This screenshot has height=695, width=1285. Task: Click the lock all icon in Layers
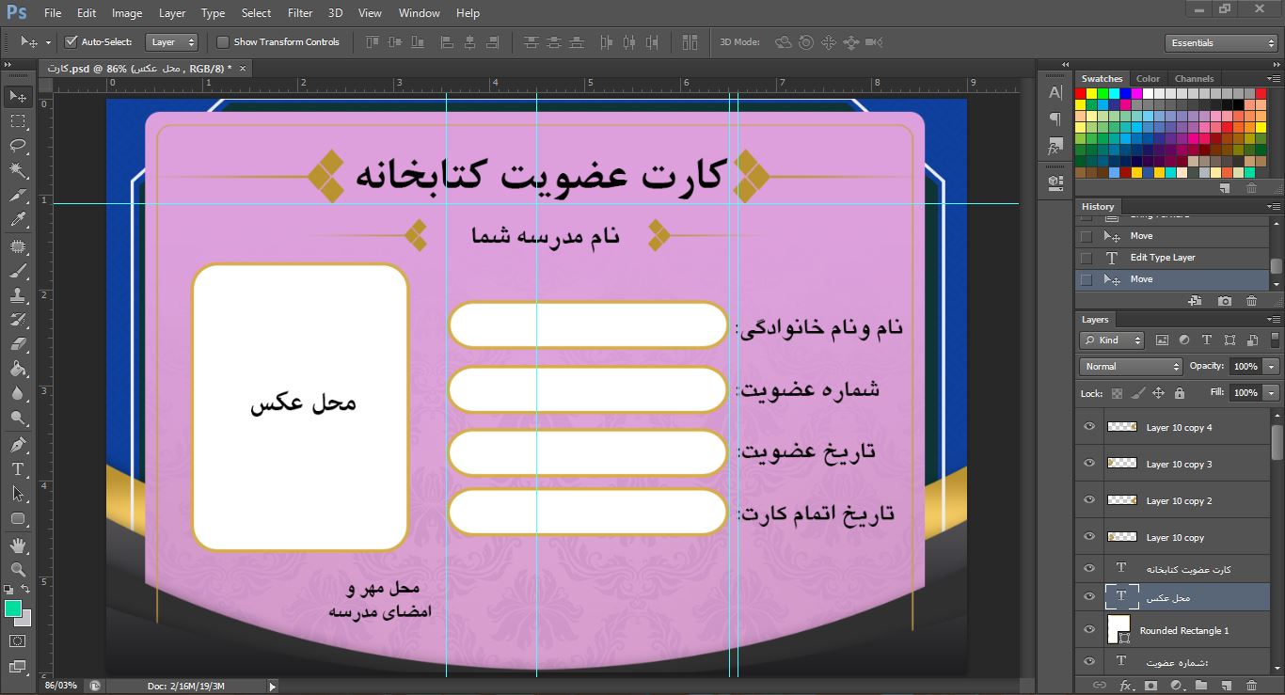(x=1180, y=393)
